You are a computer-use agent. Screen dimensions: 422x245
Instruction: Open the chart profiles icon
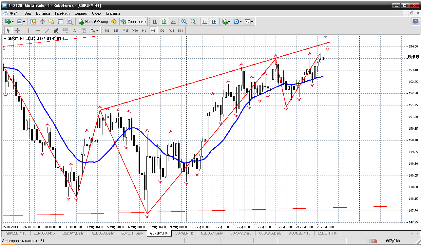point(19,22)
